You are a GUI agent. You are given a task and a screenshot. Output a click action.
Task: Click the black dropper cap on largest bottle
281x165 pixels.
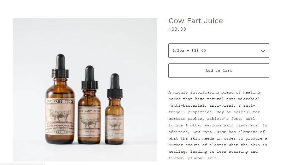(60, 66)
